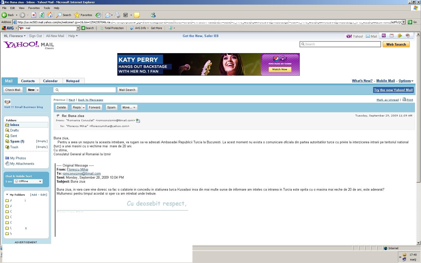
Task: Expand the New message dropdown arrow
Action: coord(38,90)
